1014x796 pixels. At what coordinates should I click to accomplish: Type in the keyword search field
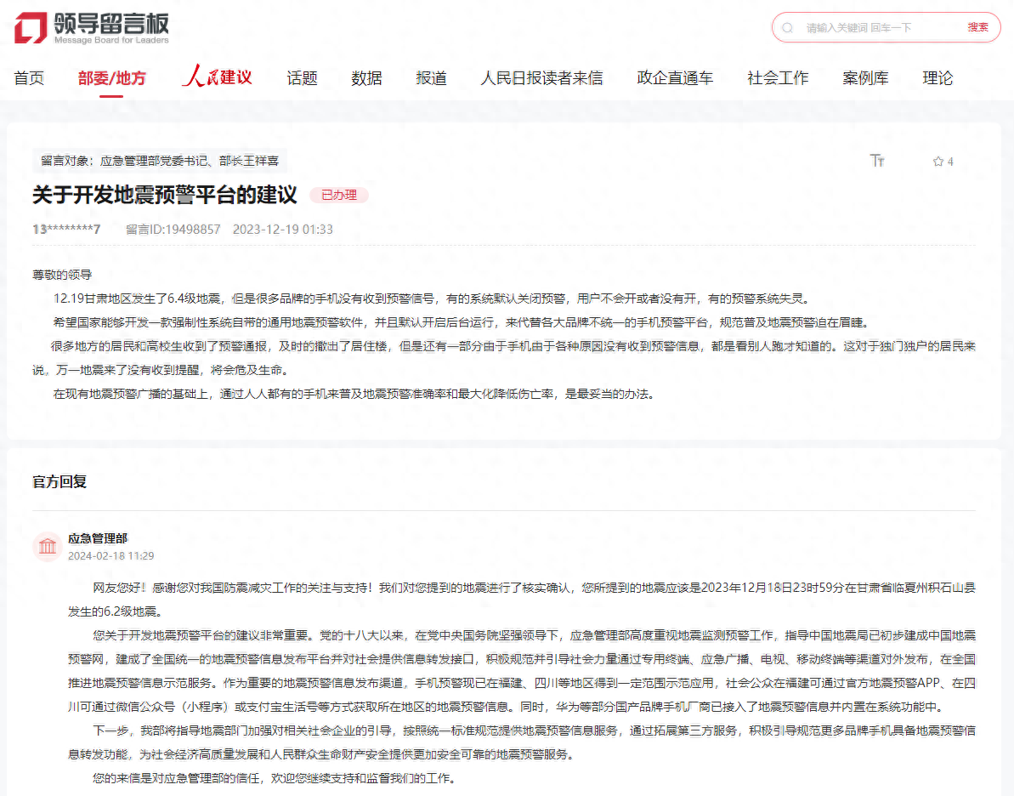880,28
